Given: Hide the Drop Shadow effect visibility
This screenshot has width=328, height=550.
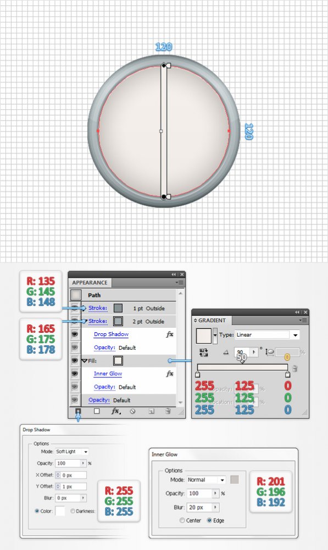Looking at the screenshot, I should (75, 334).
